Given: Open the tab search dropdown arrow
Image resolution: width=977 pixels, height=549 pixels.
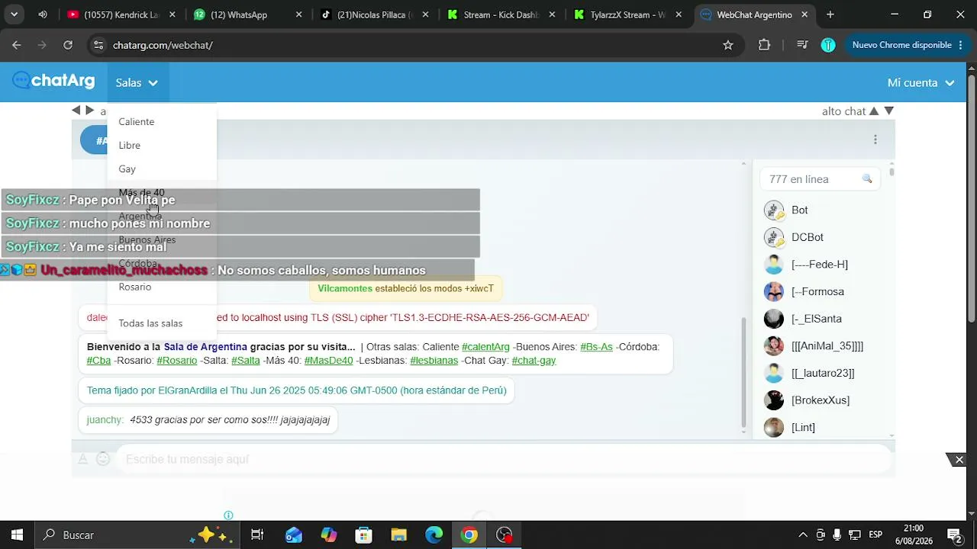Looking at the screenshot, I should 15,14.
